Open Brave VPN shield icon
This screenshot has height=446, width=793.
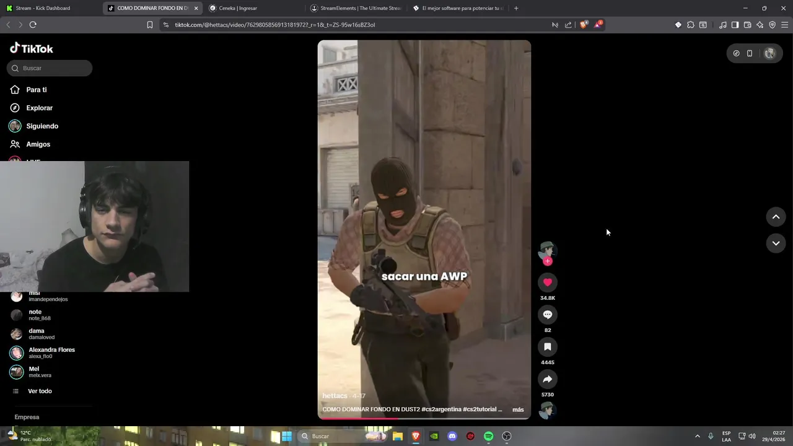(x=773, y=25)
